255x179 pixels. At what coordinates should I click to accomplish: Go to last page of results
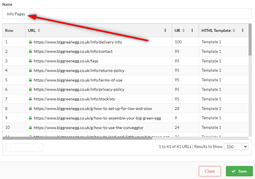coord(38,147)
